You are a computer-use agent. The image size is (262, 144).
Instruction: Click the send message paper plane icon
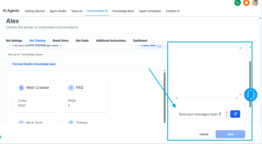pyautogui.click(x=235, y=114)
